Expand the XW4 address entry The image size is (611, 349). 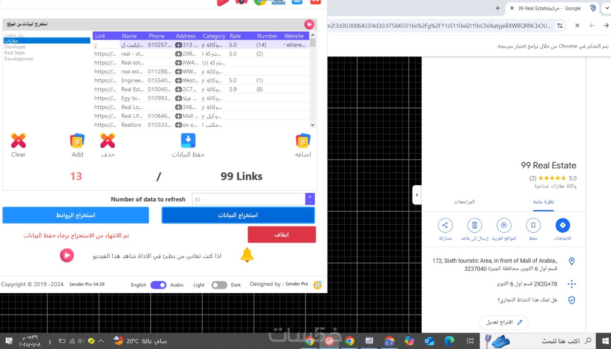coord(178,63)
